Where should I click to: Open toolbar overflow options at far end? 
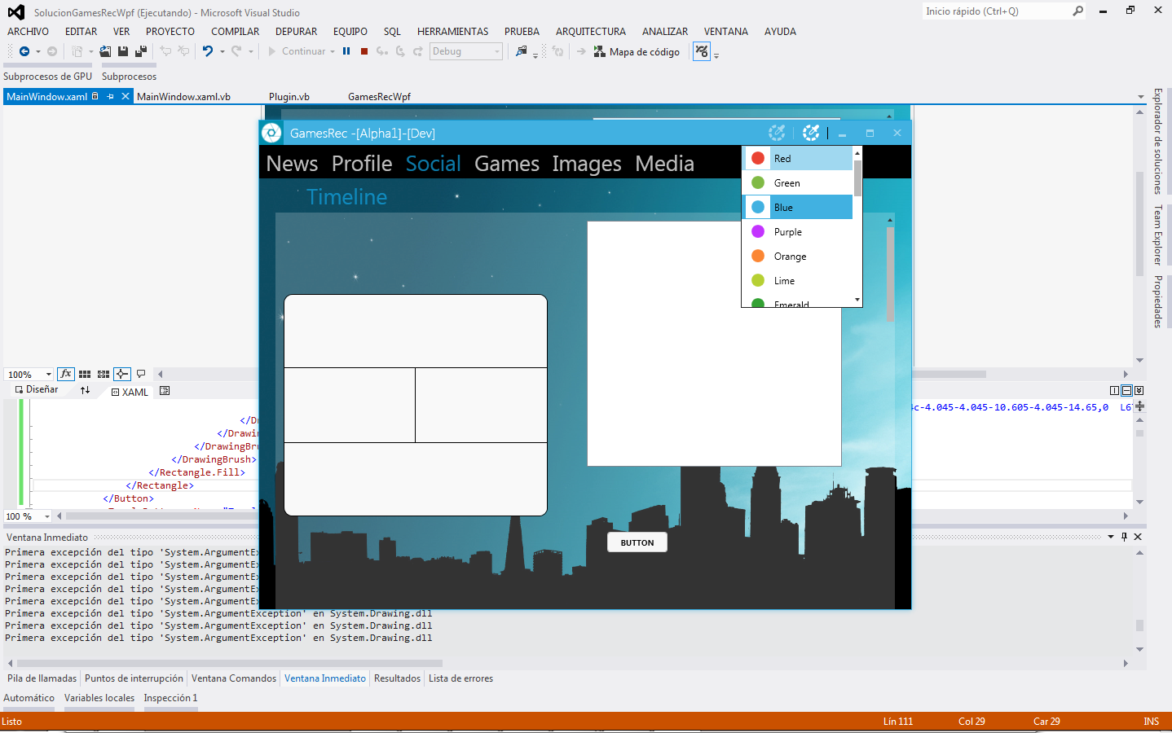716,55
